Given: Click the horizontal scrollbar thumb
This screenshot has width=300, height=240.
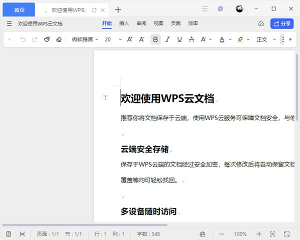Looking at the screenshot, I should (85, 225).
